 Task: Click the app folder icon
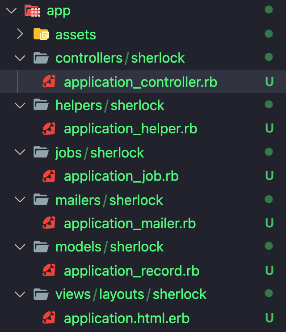pos(33,10)
